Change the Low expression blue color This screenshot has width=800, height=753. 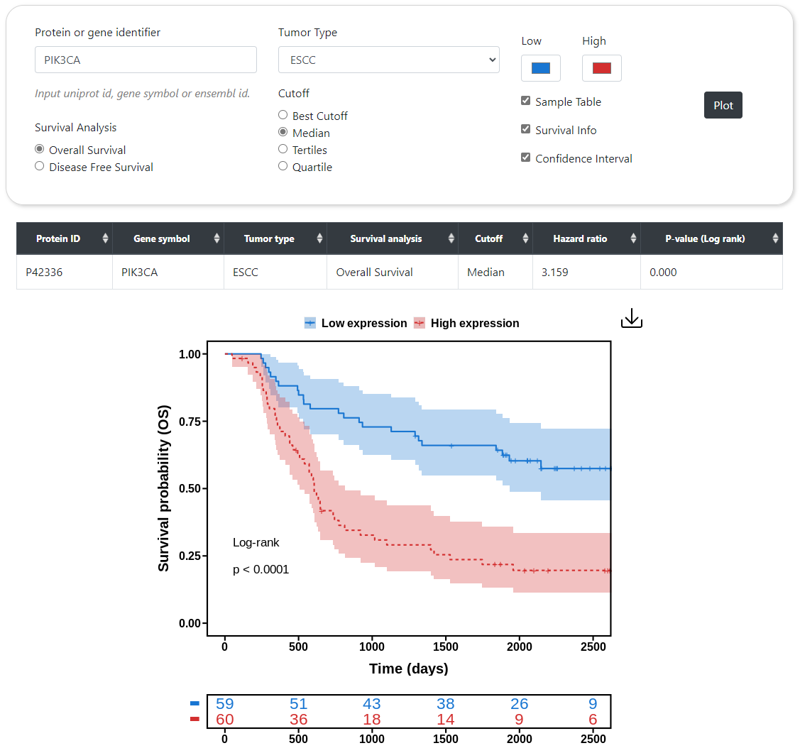(541, 68)
